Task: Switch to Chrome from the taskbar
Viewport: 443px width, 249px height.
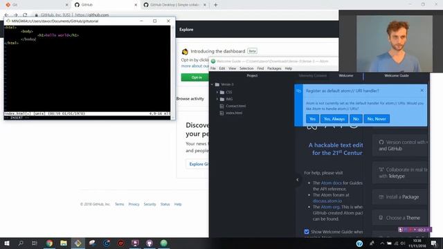Action: tap(49, 243)
